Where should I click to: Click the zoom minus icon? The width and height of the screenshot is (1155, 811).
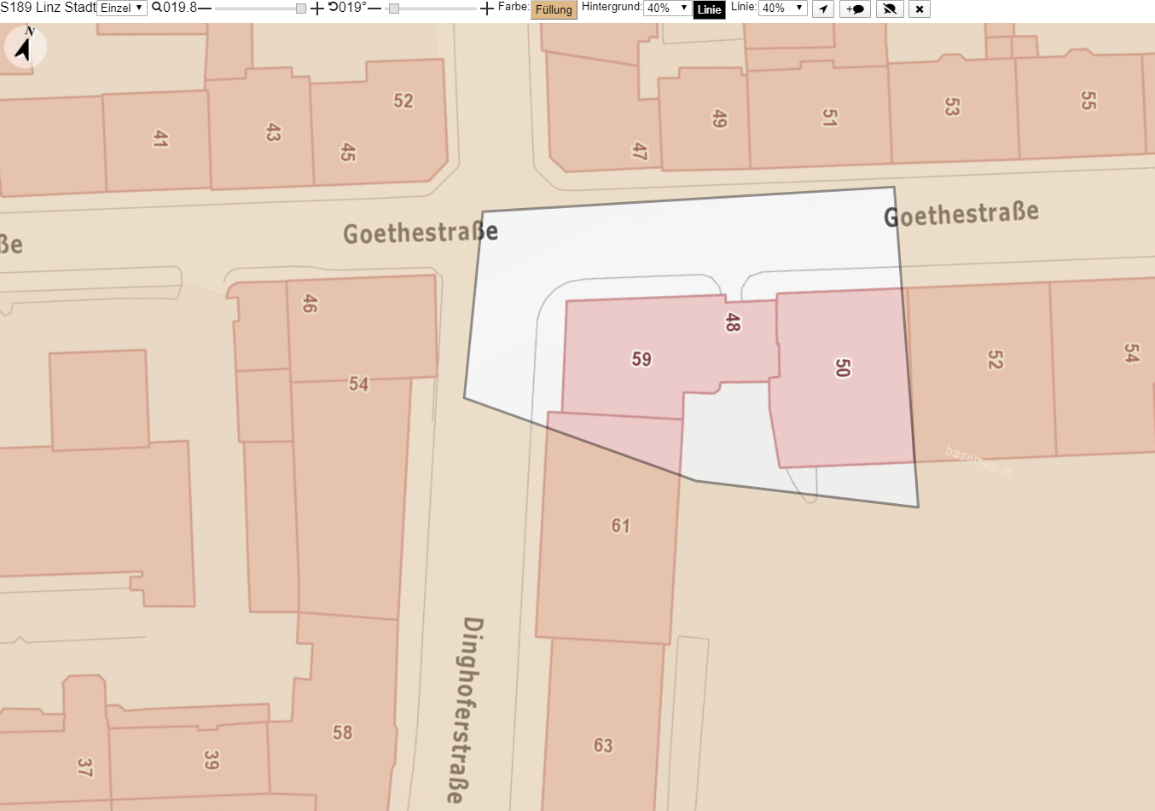(x=205, y=9)
